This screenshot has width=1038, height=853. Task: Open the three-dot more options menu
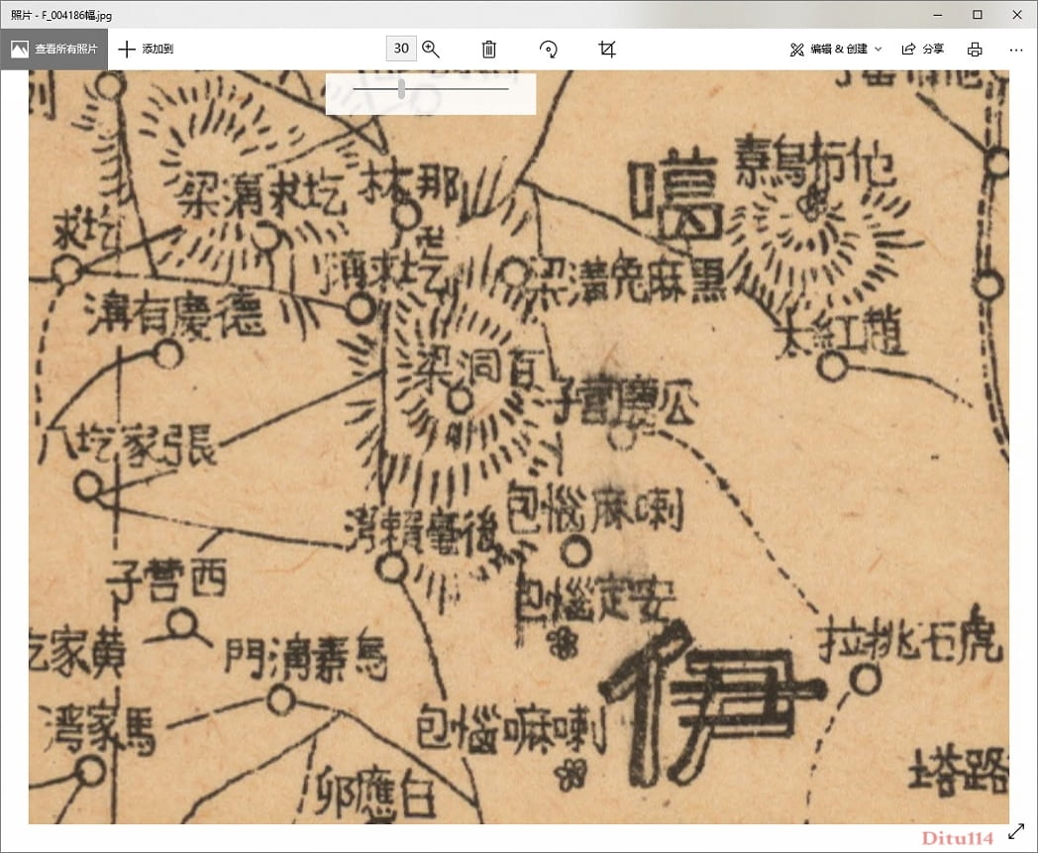coord(1016,49)
